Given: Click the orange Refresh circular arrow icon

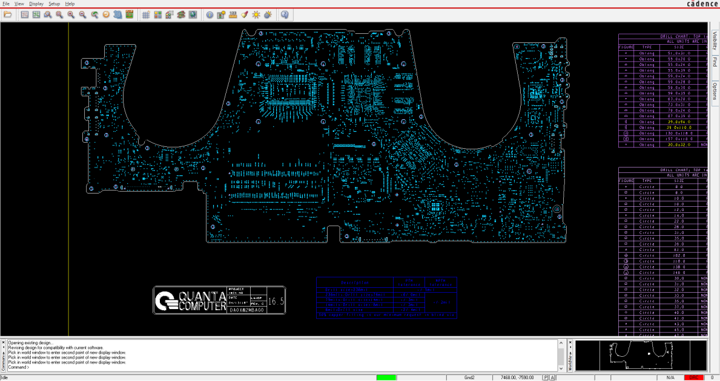Looking at the screenshot, I should 106,15.
